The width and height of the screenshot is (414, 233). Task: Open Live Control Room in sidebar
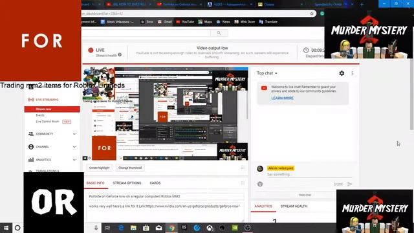point(47,122)
